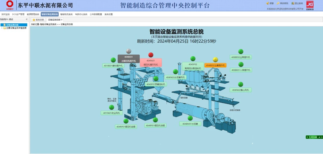Open the DCS生产管理 menu

[18, 14]
